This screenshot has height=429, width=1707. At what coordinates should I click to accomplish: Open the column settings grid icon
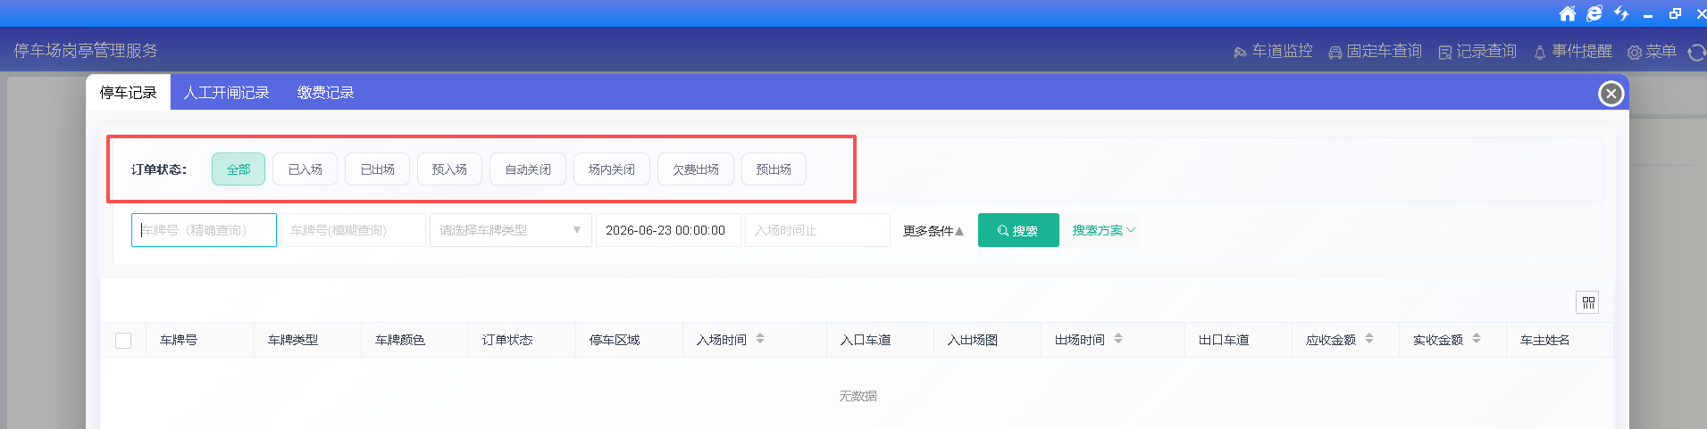coord(1587,302)
